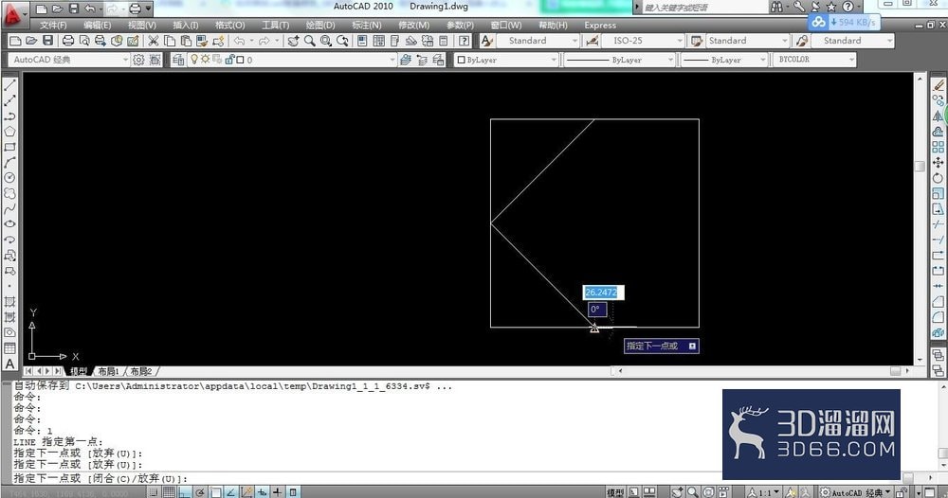Open the 绘图(D) menu
948x498 pixels.
(x=319, y=26)
